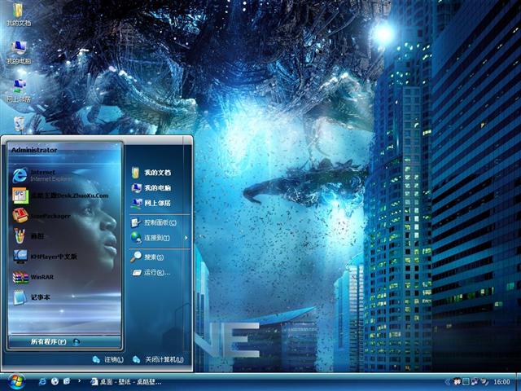Open 我的电脑 in Start menu

pyautogui.click(x=151, y=188)
